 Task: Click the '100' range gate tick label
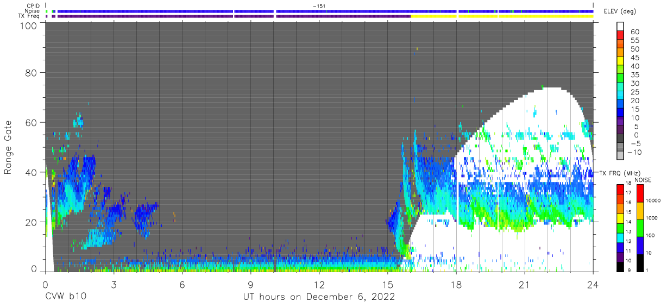[x=29, y=26]
